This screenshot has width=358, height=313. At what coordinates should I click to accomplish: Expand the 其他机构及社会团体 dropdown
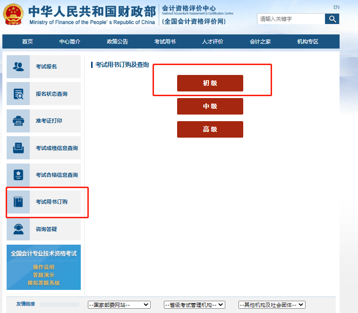pyautogui.click(x=272, y=305)
